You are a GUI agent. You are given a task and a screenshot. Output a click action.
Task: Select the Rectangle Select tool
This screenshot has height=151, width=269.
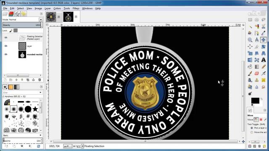click(x=250, y=20)
